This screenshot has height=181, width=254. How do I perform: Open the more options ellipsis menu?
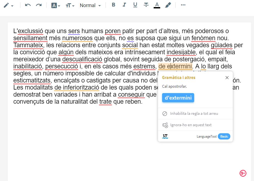(x=183, y=5)
